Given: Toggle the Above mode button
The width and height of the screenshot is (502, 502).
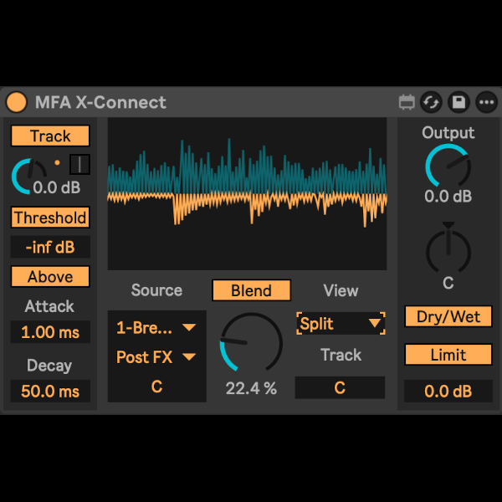Looking at the screenshot, I should click(x=50, y=277).
